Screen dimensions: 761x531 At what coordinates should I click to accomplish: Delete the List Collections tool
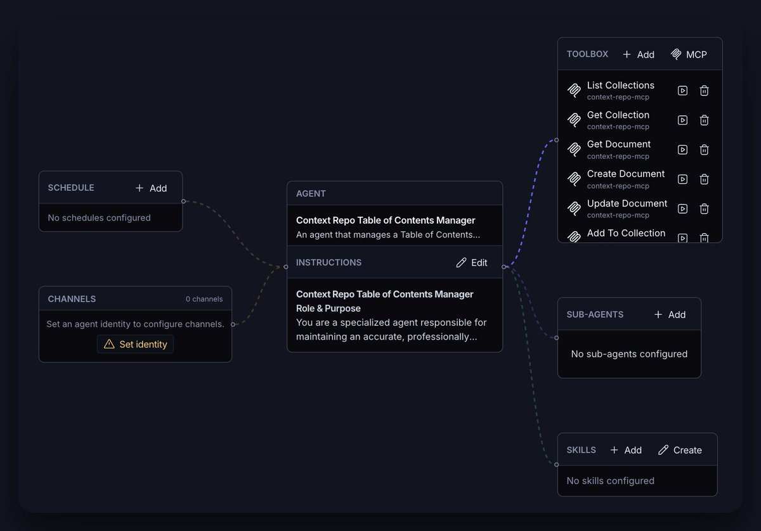(x=704, y=91)
